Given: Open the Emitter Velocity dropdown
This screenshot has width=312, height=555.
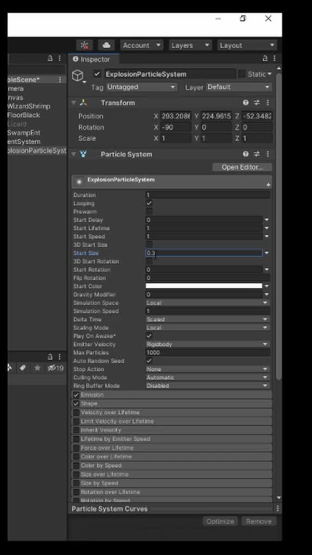Looking at the screenshot, I should [x=207, y=344].
